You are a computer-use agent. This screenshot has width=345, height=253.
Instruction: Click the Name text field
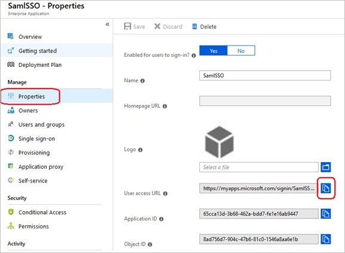point(265,75)
